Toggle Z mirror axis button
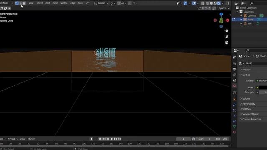The width and height of the screenshot is (267, 150). pos(209,8)
